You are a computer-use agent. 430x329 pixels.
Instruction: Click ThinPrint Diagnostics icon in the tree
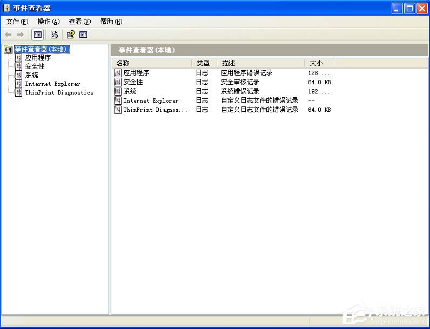(19, 92)
